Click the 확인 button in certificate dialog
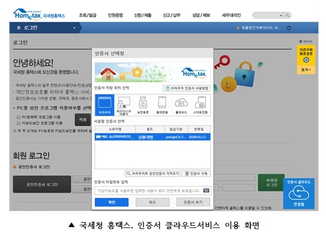This screenshot has width=326, height=236. point(111,202)
